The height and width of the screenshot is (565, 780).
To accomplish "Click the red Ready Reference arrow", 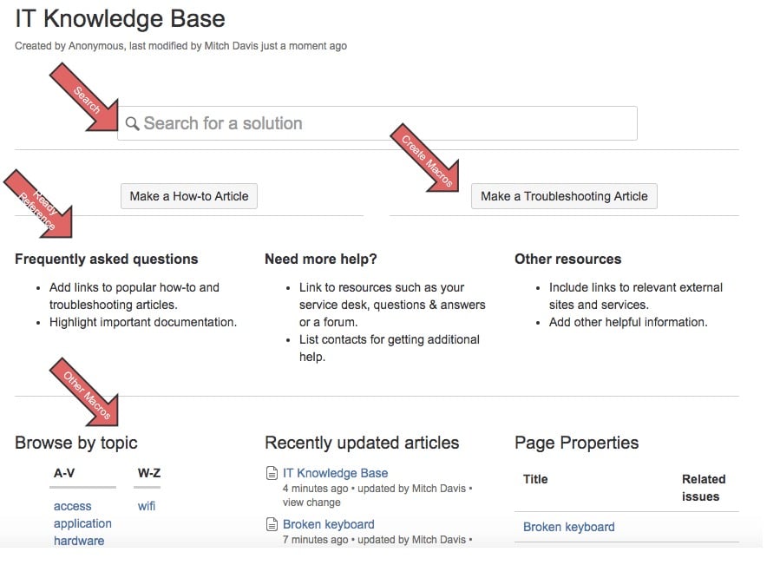I will 40,205.
